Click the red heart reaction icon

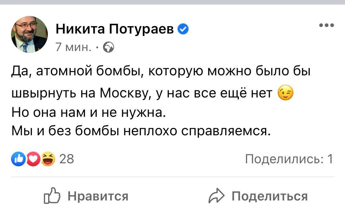32,159
